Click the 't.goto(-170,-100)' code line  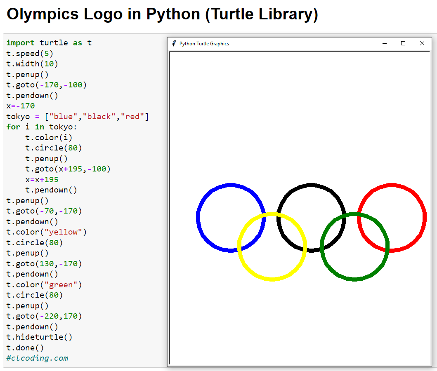[x=47, y=85]
